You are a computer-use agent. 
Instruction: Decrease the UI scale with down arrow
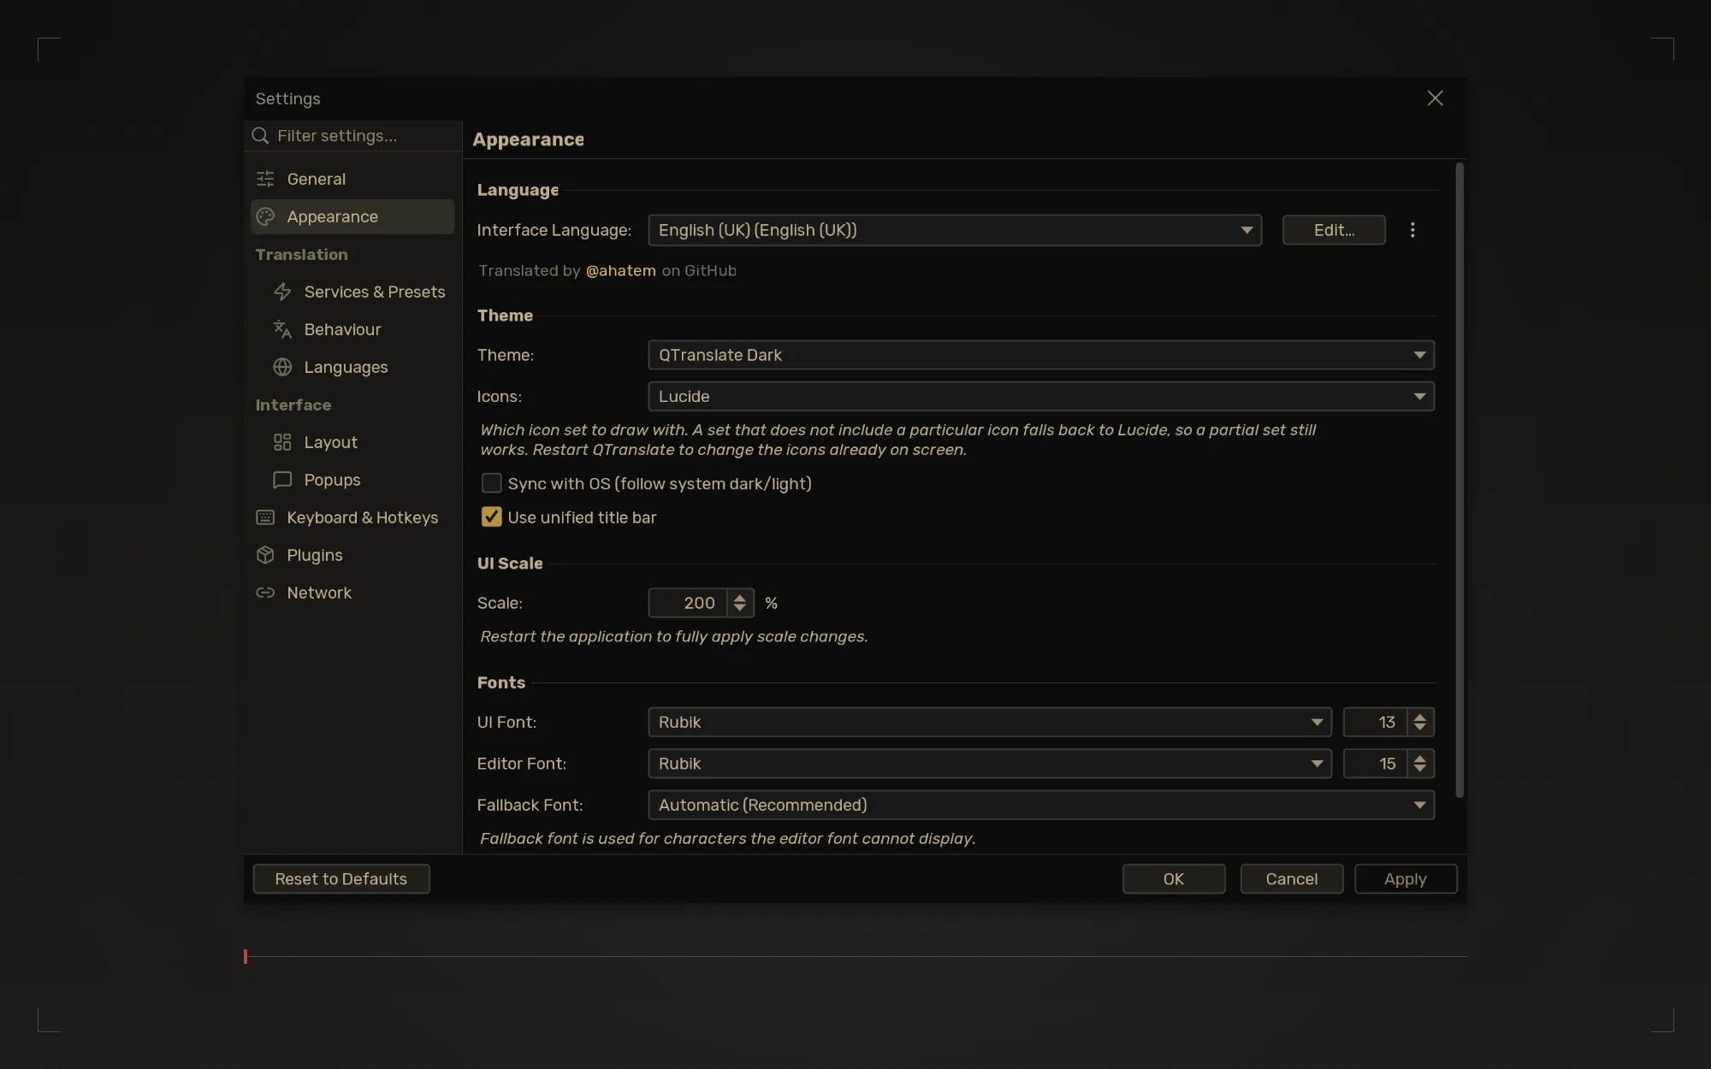pos(740,609)
